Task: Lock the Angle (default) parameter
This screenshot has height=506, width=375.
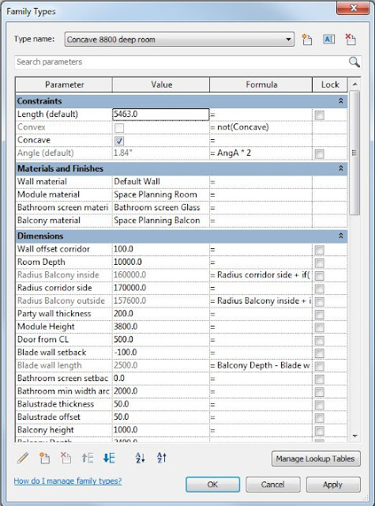Action: (319, 154)
